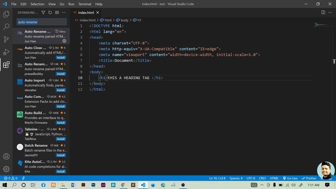Open the Manage gear in activity bar
Image resolution: width=336 pixels, height=189 pixels.
[x=6, y=169]
